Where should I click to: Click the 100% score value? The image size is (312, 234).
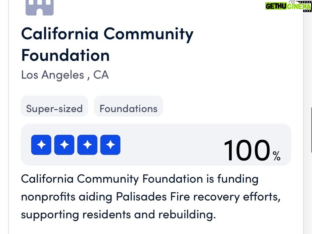(252, 150)
